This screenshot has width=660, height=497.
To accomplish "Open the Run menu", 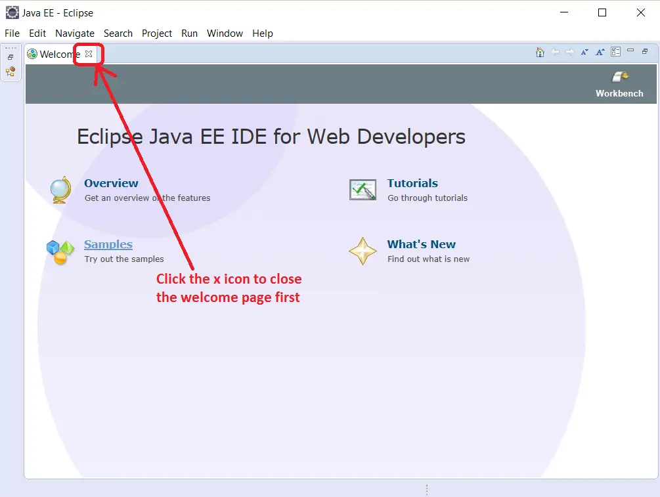I will coord(189,33).
